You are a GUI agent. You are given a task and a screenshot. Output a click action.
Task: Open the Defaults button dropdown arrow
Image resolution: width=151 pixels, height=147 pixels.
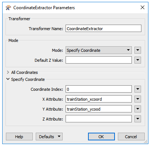59,136
